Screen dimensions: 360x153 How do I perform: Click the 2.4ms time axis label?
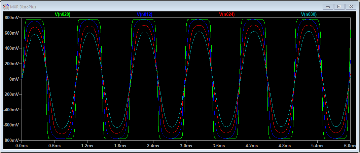coord(153,146)
